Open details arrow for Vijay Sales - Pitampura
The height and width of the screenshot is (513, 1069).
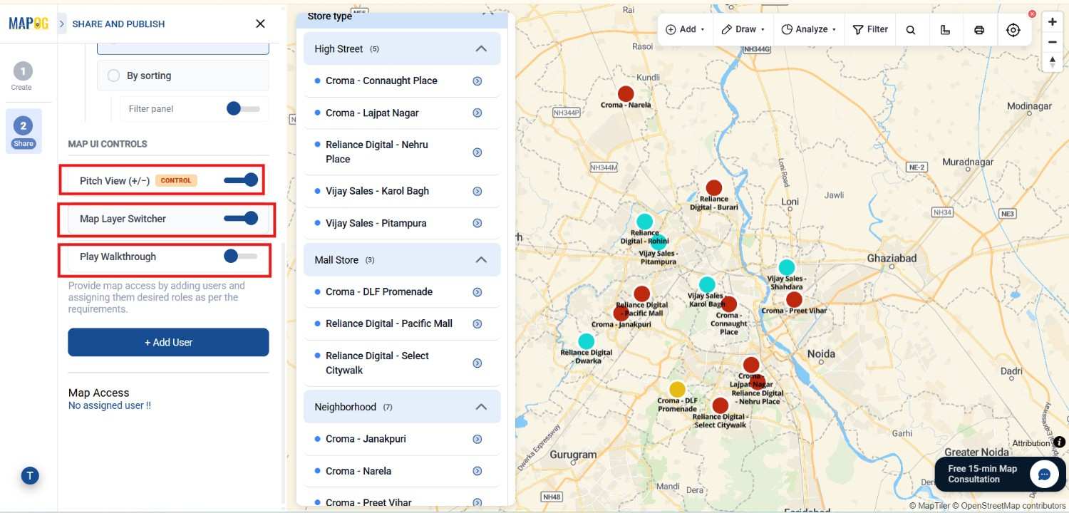coord(477,224)
